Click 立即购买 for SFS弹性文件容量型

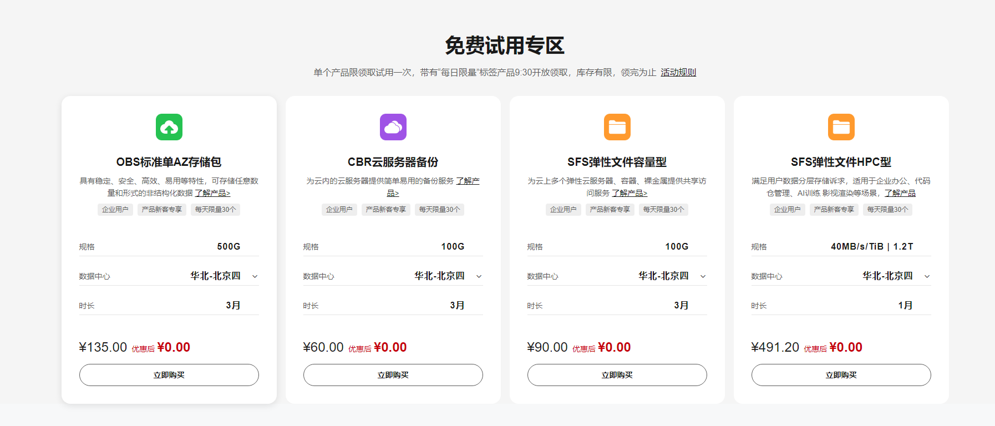[x=617, y=375]
